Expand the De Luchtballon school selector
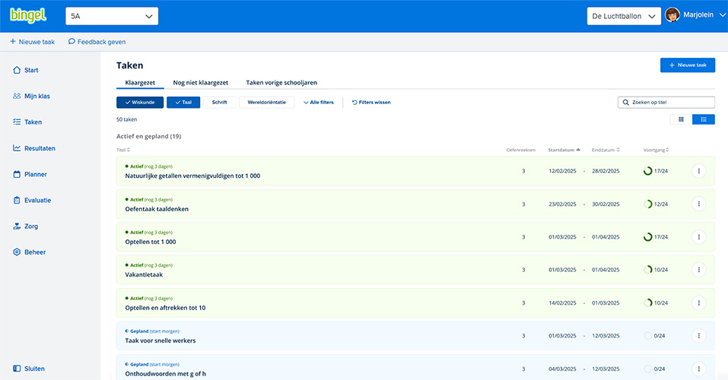Viewport: 728px width, 380px height. (623, 16)
